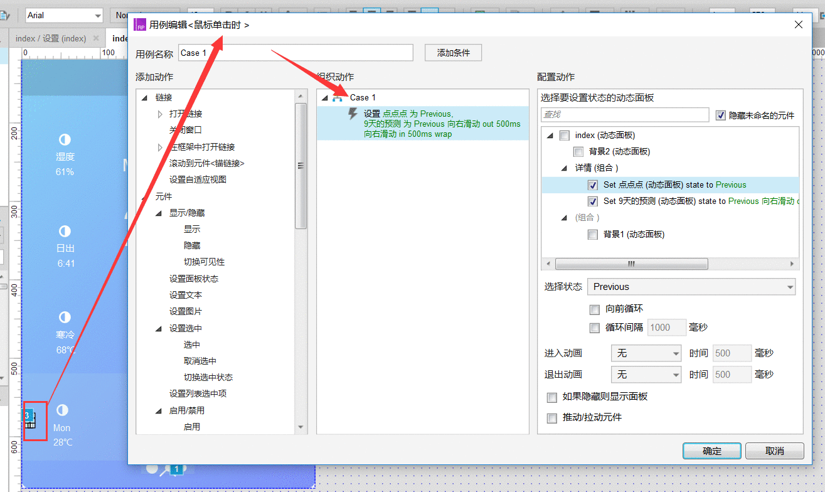Uncheck Set 9天的预测 (动态面板) checkbox
Screen dimensions: 825x492
[593, 201]
